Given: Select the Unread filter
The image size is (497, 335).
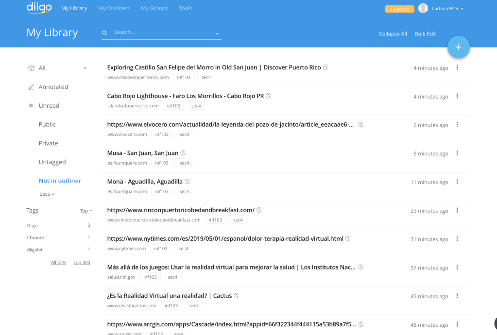Looking at the screenshot, I should (x=49, y=105).
